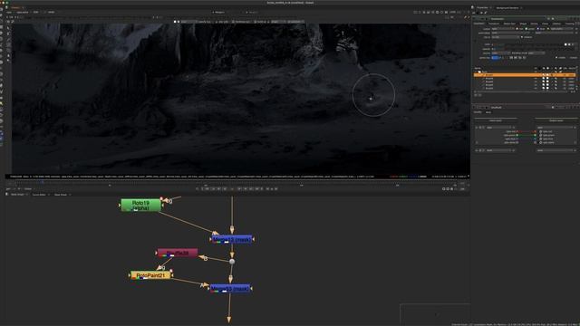Toggle the Replace checkbox
The width and height of the screenshot is (580, 326).
522,37
